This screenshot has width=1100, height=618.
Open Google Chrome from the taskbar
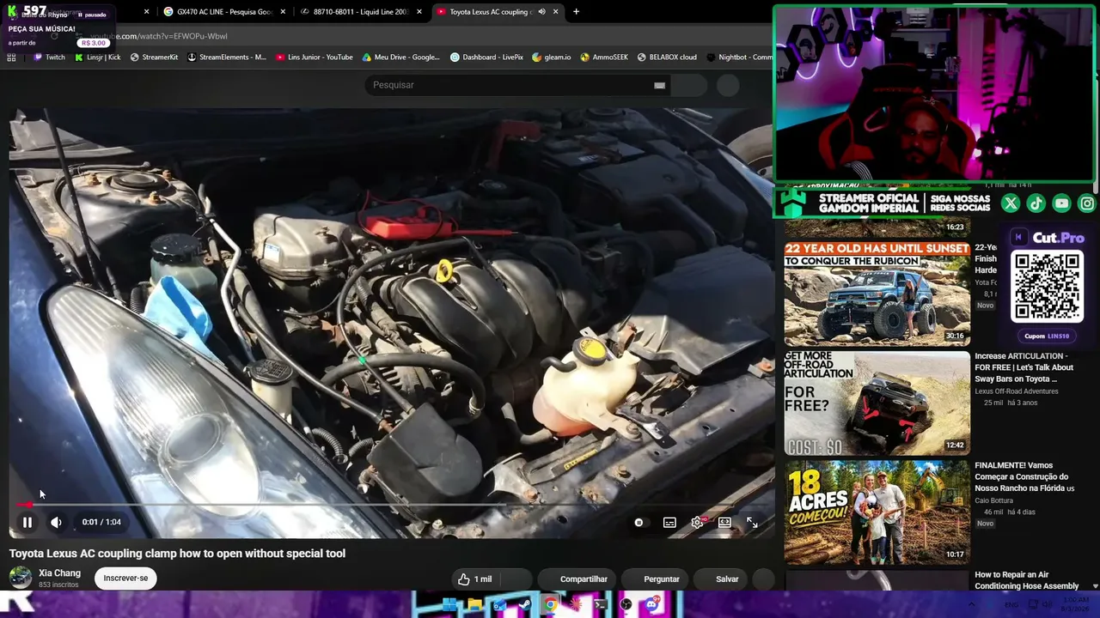[550, 605]
